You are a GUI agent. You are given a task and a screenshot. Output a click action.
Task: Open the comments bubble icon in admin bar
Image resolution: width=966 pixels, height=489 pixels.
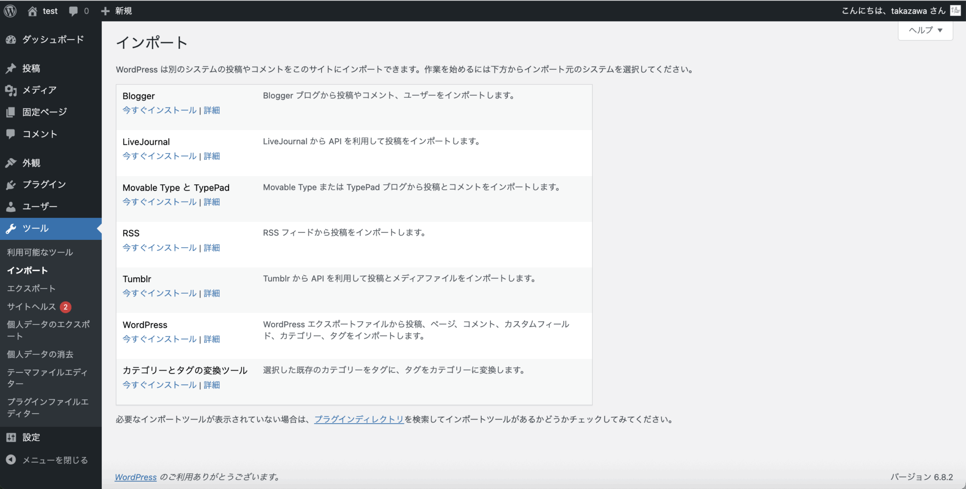73,11
